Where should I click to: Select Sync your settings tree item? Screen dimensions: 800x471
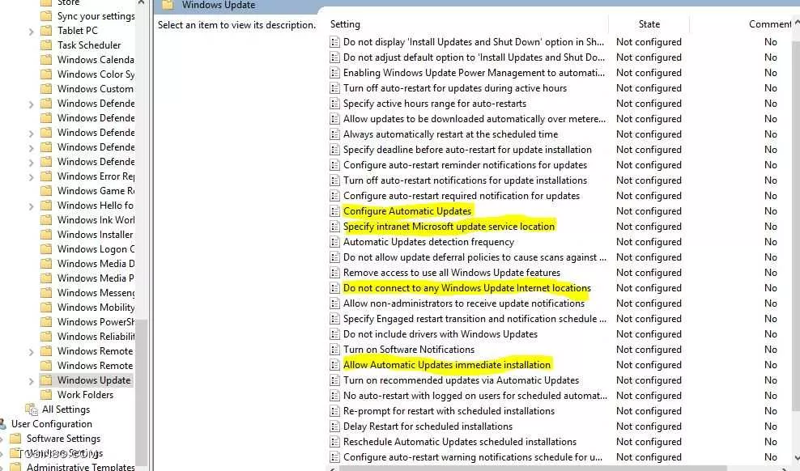coord(96,16)
